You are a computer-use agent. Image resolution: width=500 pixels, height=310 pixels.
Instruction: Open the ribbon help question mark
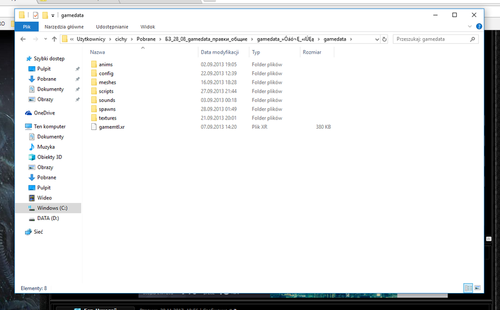point(479,26)
